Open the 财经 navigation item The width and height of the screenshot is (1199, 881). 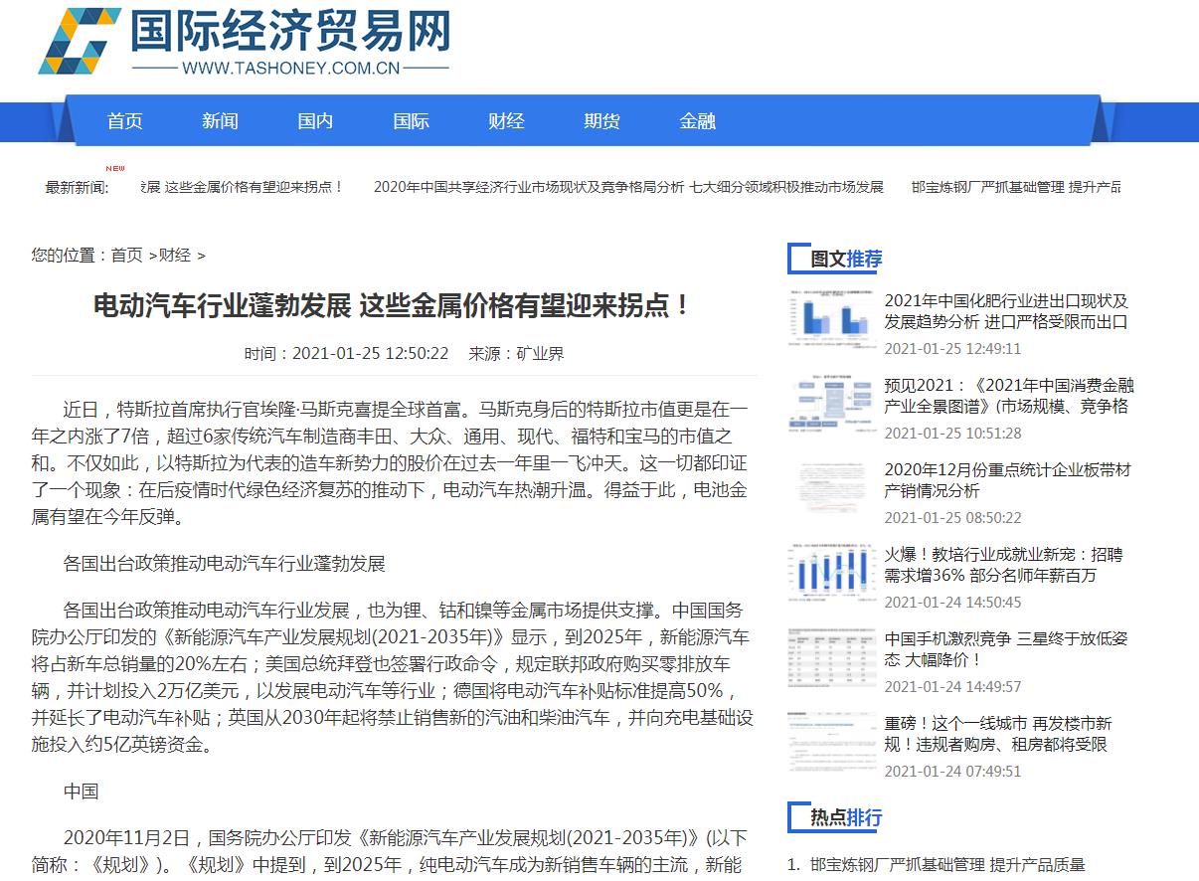506,121
